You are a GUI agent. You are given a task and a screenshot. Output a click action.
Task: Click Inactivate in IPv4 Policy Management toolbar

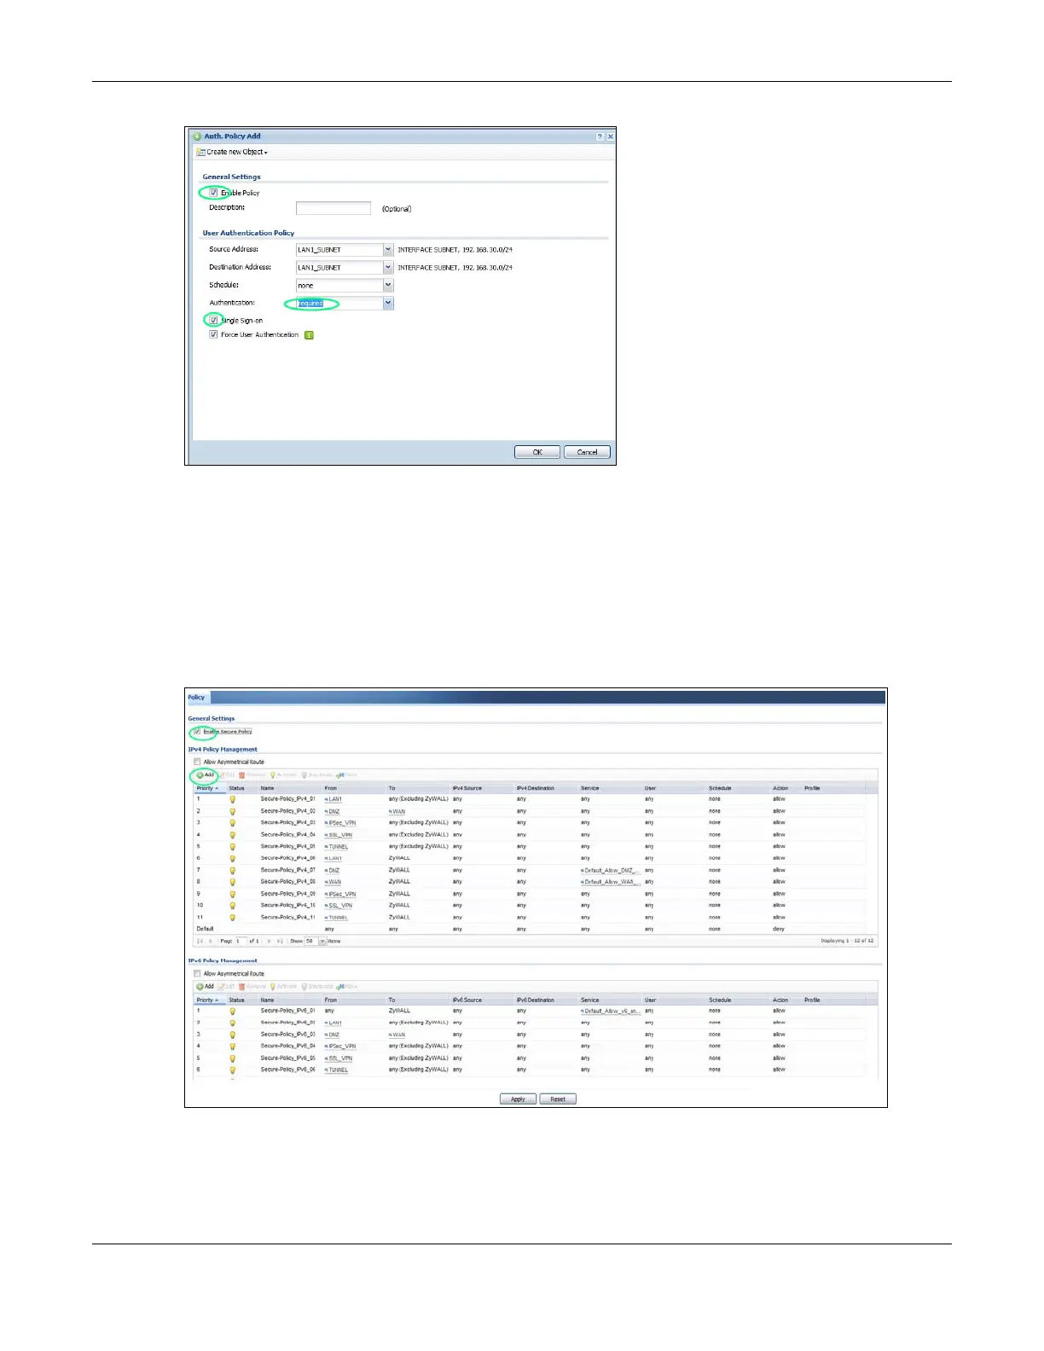click(x=317, y=775)
